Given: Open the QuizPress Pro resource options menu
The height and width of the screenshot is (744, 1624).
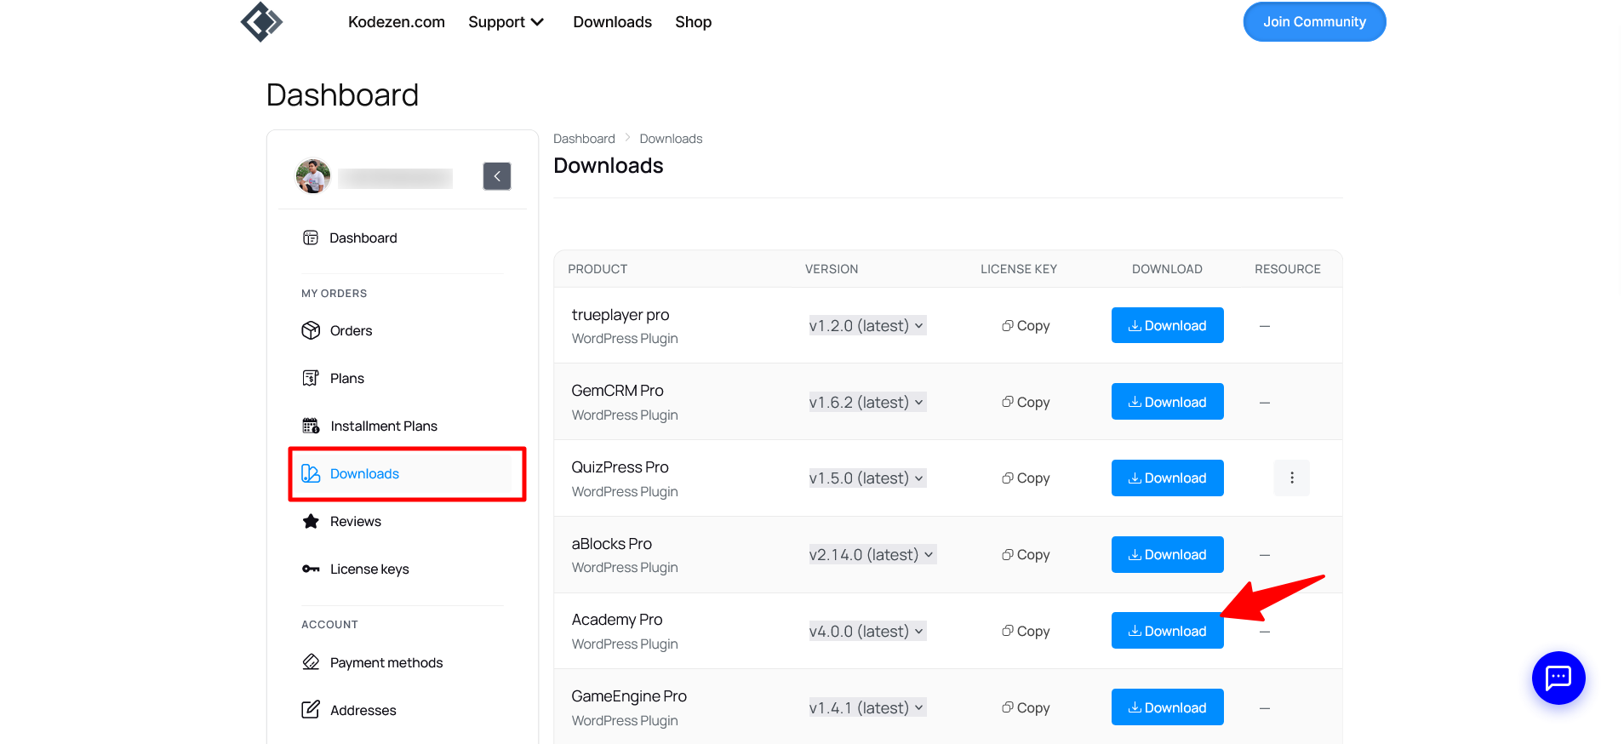Looking at the screenshot, I should click(x=1291, y=478).
